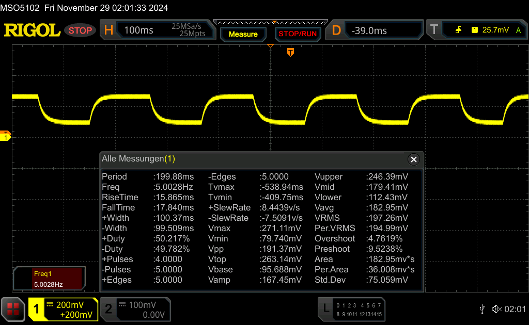
Task: Select the Freq1 measurement result box
Action: (48, 279)
